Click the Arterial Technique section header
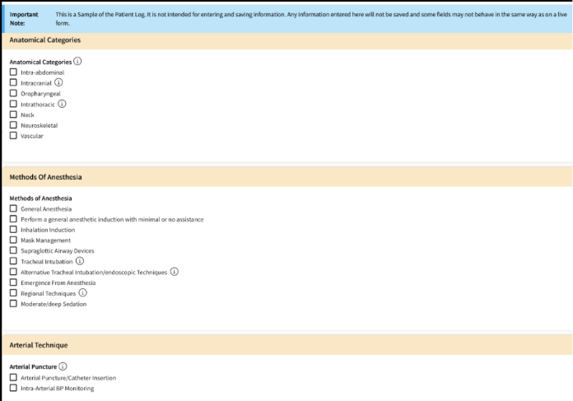This screenshot has height=401, width=573. [287, 345]
